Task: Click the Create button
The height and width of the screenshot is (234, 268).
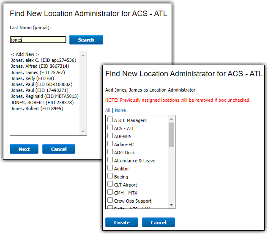Action: pos(121,223)
